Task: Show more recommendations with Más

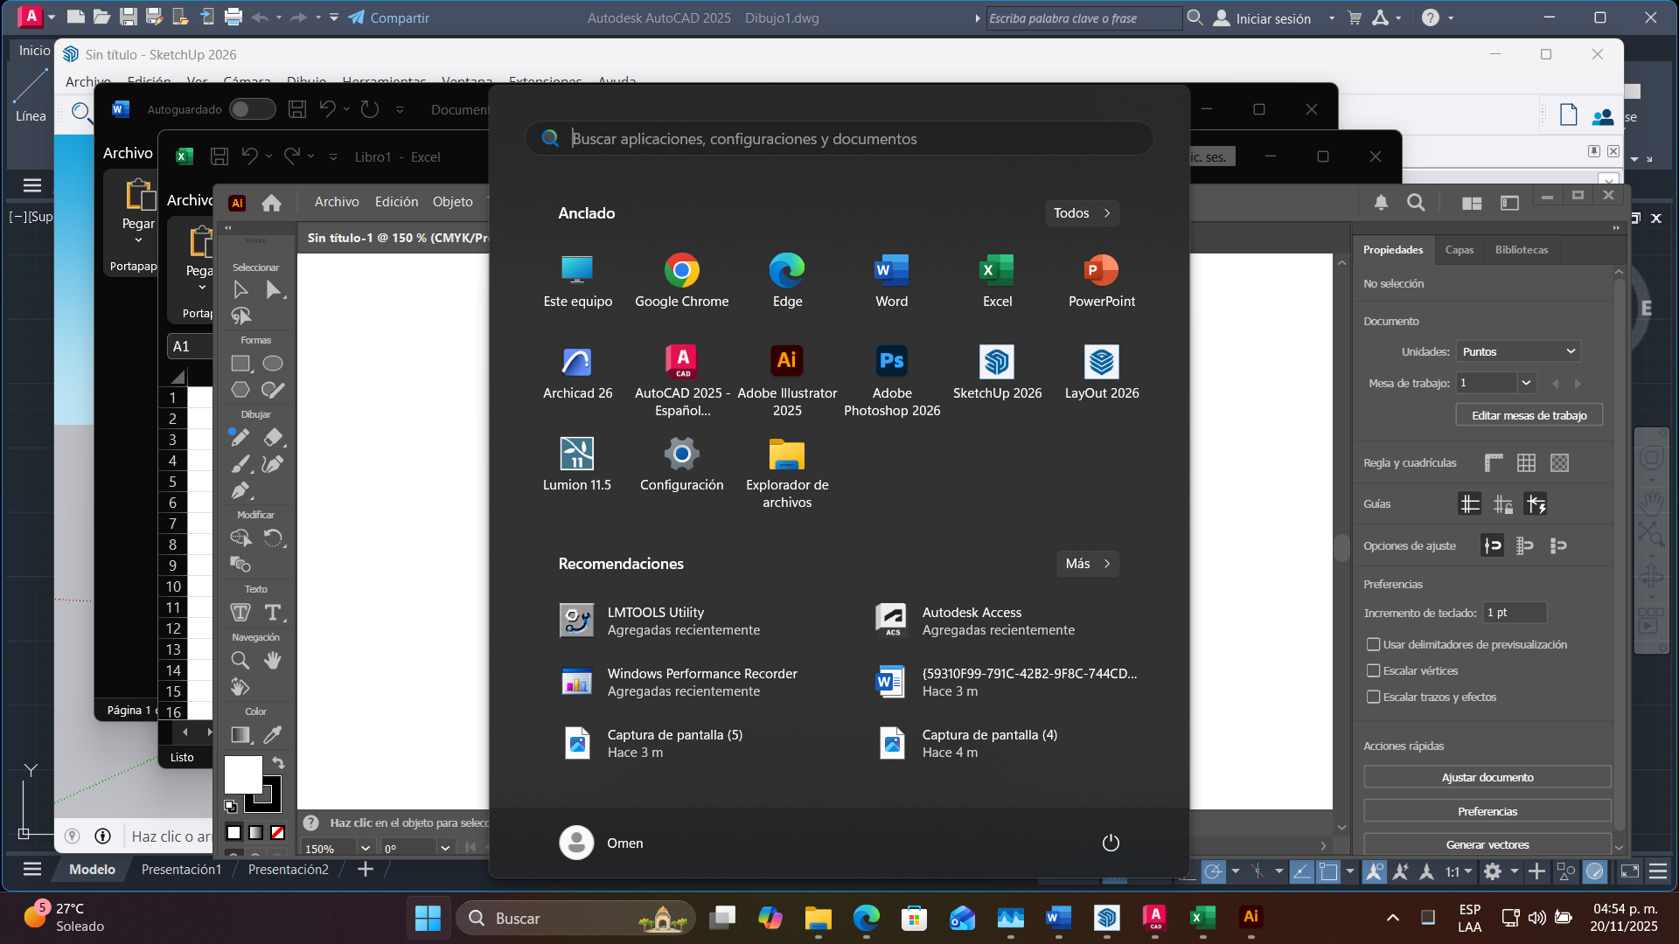Action: [1088, 564]
